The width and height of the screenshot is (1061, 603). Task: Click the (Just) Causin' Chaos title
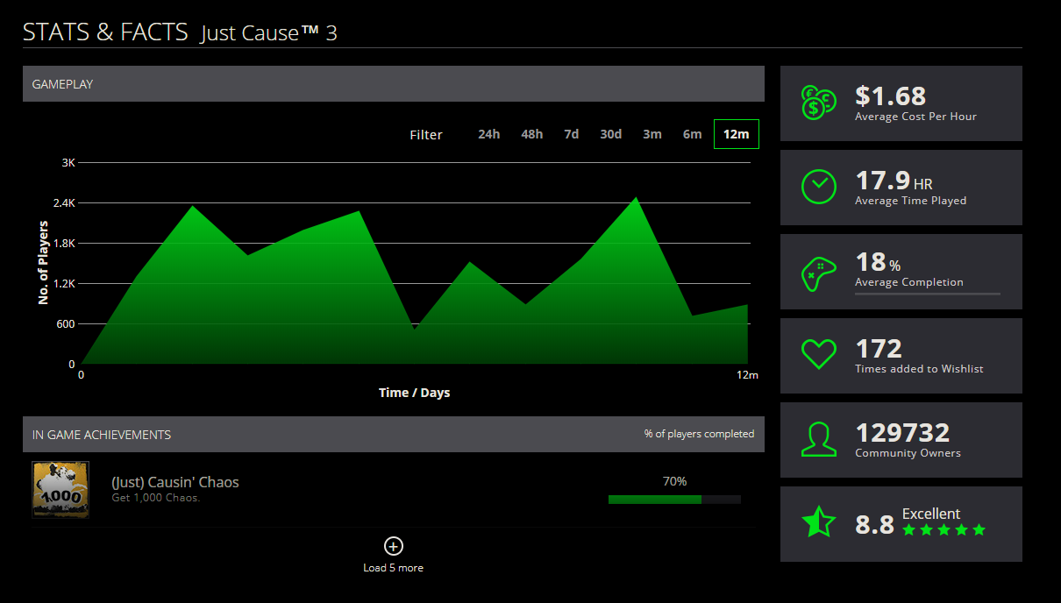coord(174,482)
